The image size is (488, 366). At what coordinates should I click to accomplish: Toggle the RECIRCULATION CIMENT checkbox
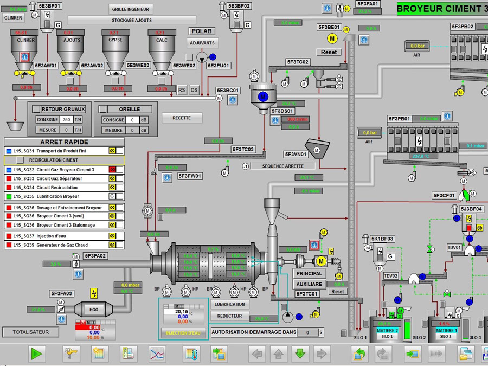point(20,160)
